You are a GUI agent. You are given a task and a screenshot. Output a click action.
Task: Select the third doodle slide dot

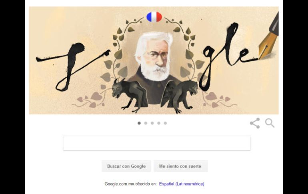152,123
